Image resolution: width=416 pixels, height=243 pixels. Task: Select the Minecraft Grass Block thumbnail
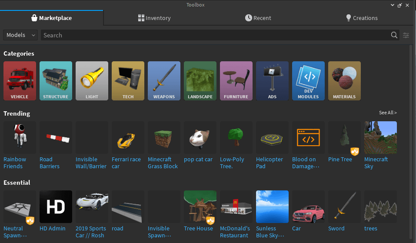click(x=164, y=137)
